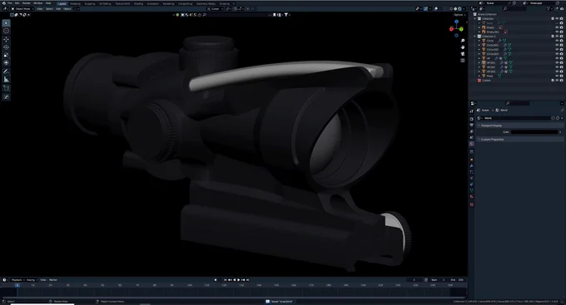Image resolution: width=566 pixels, height=305 pixels.
Task: Switch perspective/orthographic with the grid gizmo
Action: pyautogui.click(x=463, y=60)
